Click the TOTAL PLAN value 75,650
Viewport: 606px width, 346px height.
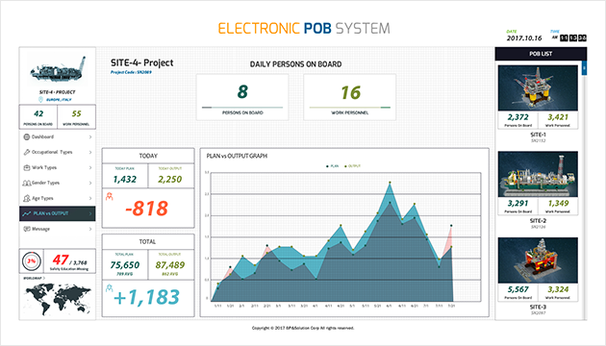coord(125,265)
